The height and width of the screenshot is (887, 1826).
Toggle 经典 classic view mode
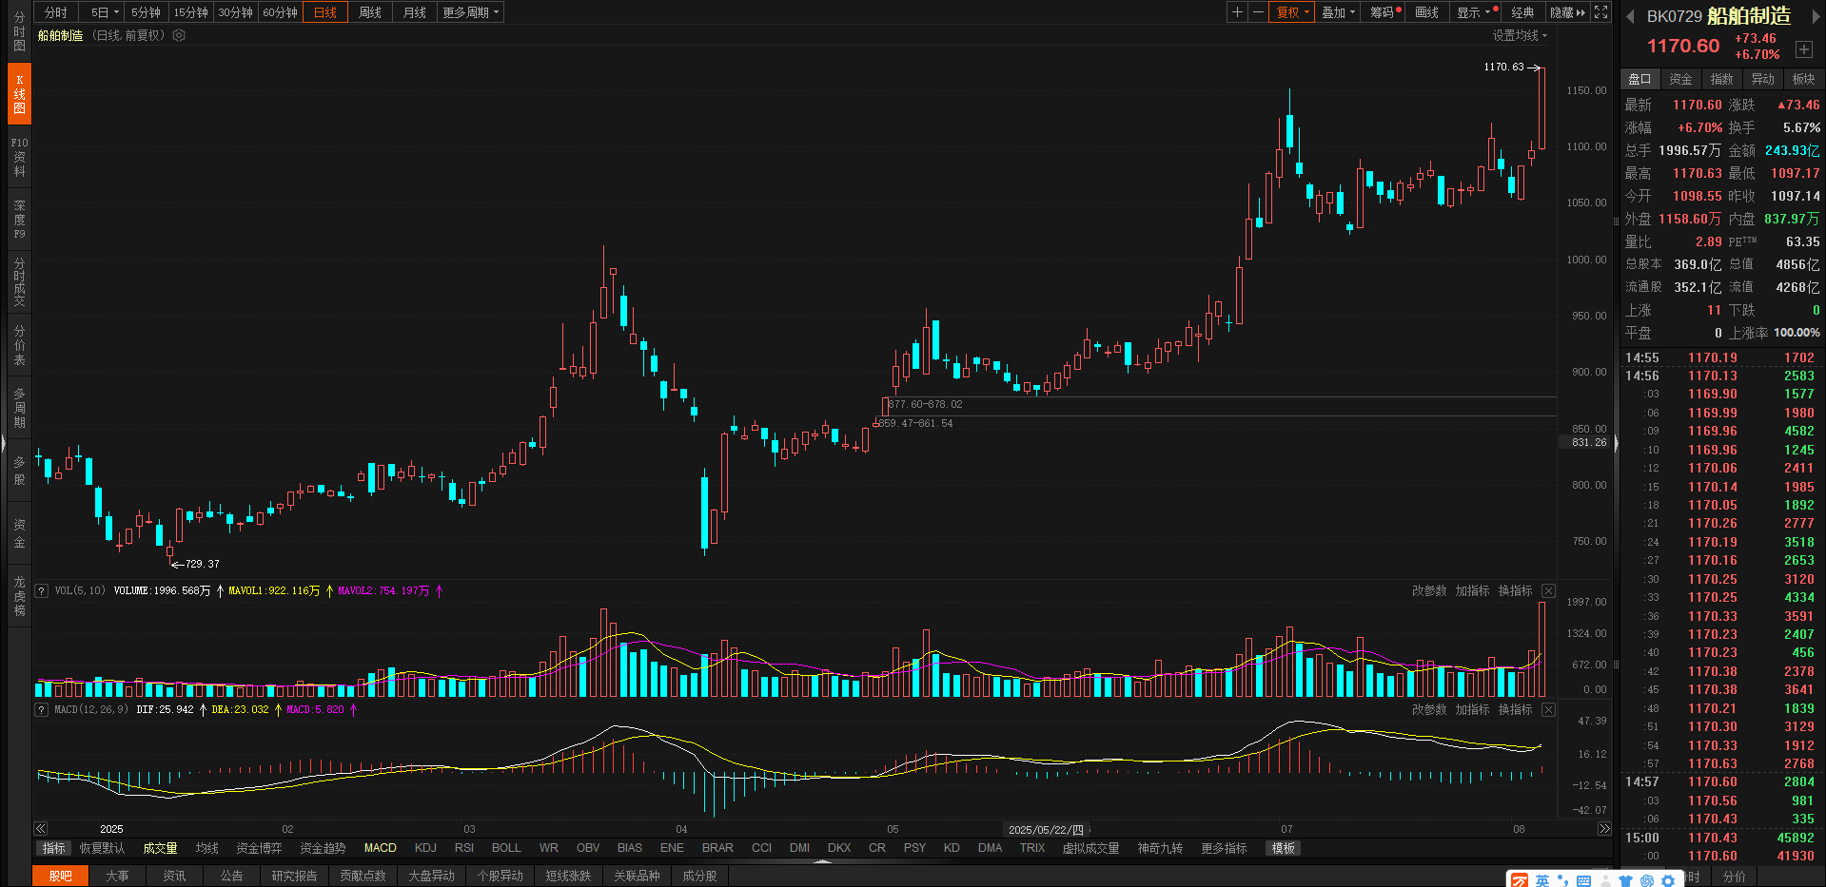click(1522, 12)
